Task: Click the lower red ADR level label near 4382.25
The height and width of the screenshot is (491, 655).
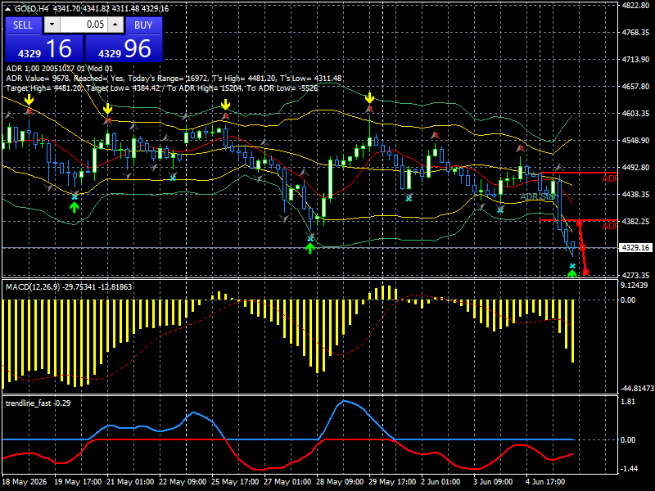Action: click(x=610, y=226)
